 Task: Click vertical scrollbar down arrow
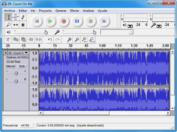coord(173,108)
